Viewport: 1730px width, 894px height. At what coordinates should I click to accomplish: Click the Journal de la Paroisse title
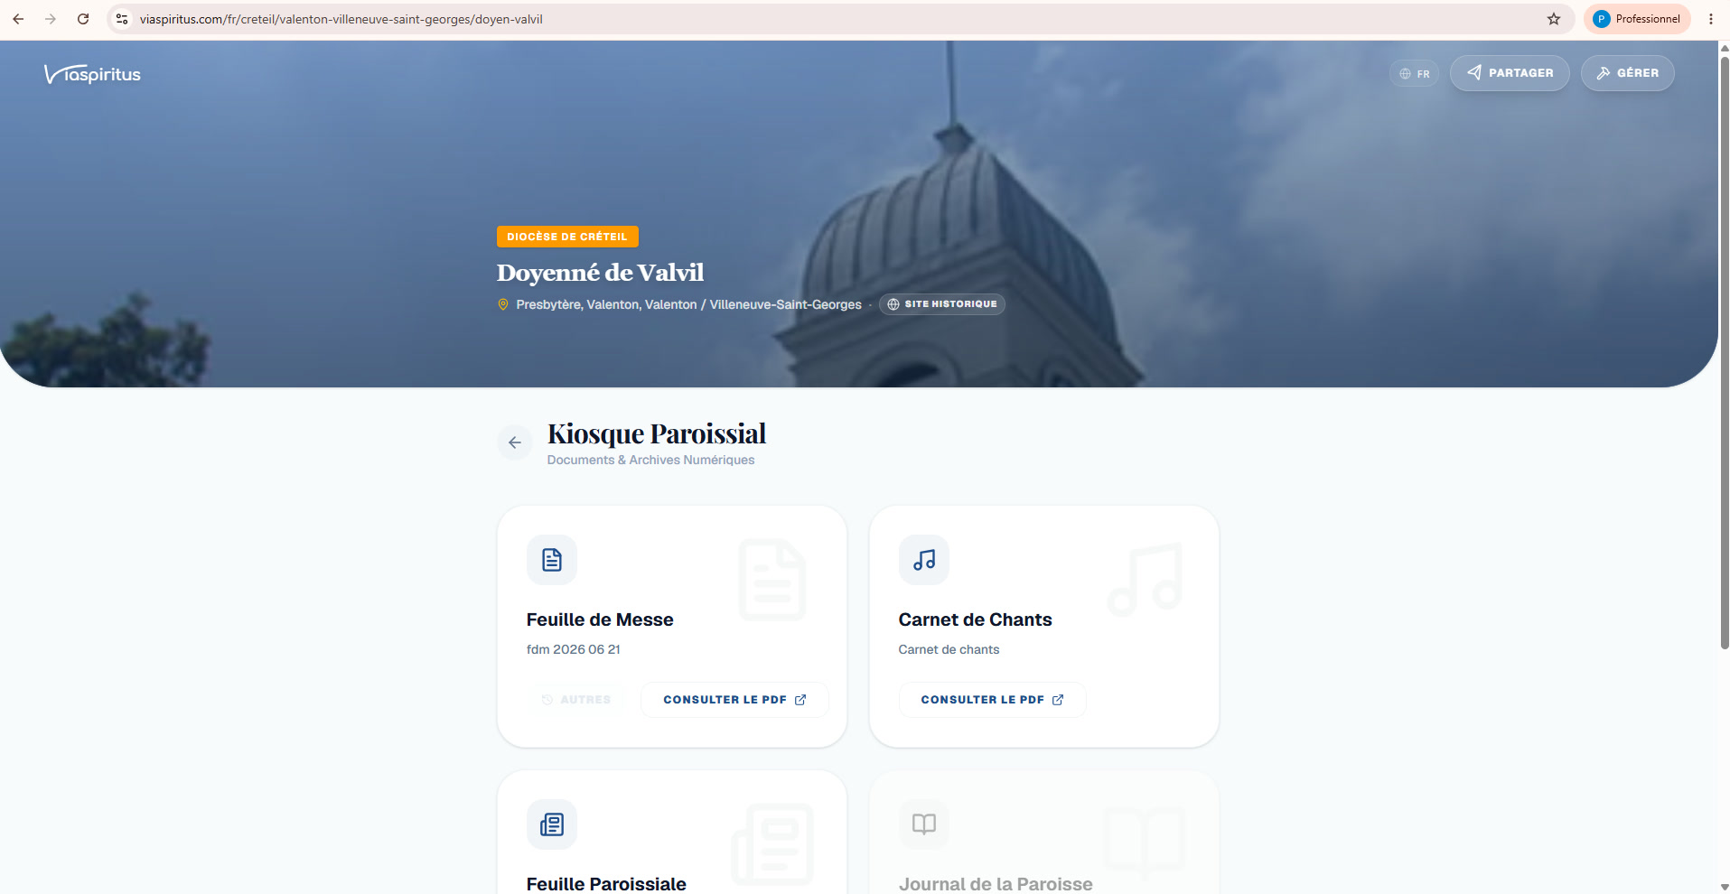996,884
